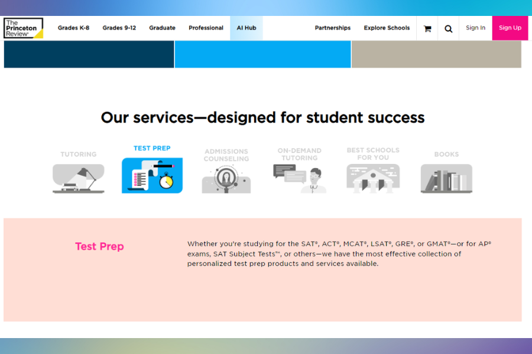Open the shopping cart icon
Viewport: 532px width, 354px height.
point(427,28)
